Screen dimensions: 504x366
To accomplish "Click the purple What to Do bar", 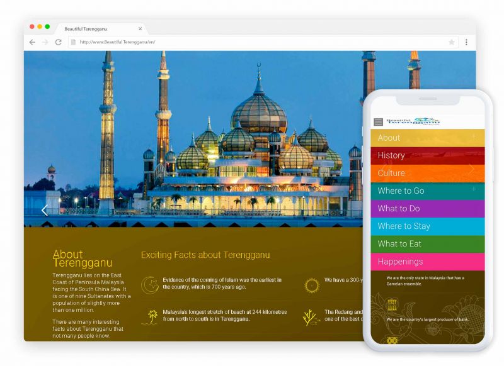I will 427,209.
